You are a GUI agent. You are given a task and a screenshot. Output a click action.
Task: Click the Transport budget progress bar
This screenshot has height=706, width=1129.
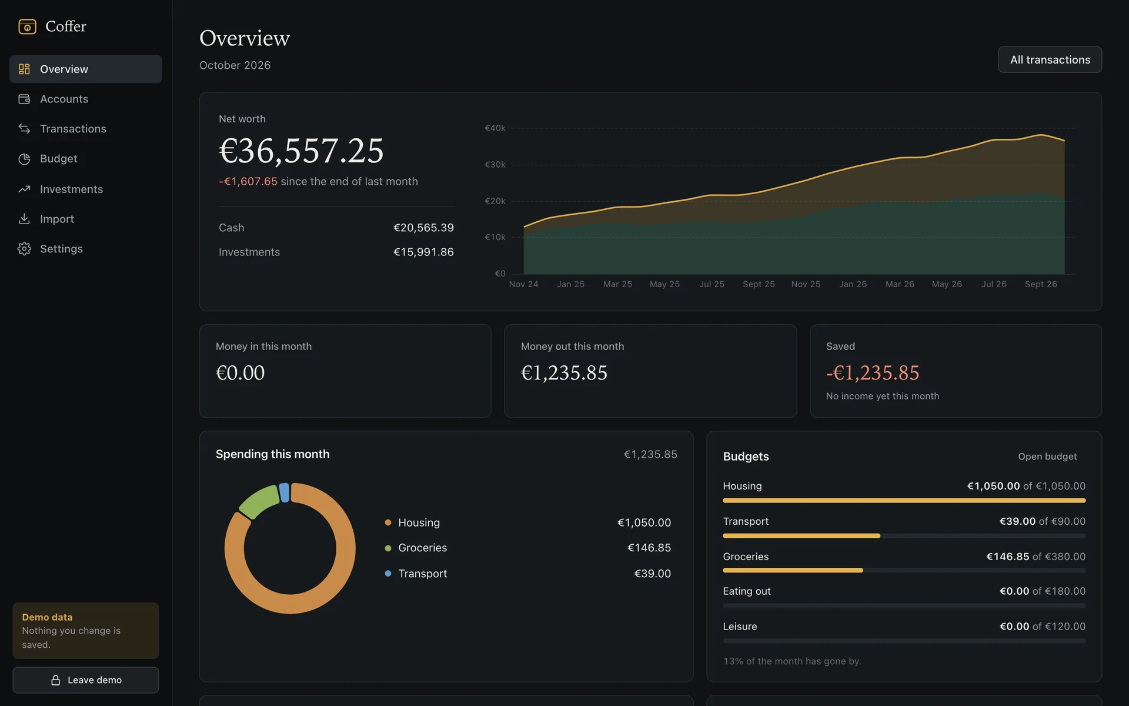(x=904, y=536)
